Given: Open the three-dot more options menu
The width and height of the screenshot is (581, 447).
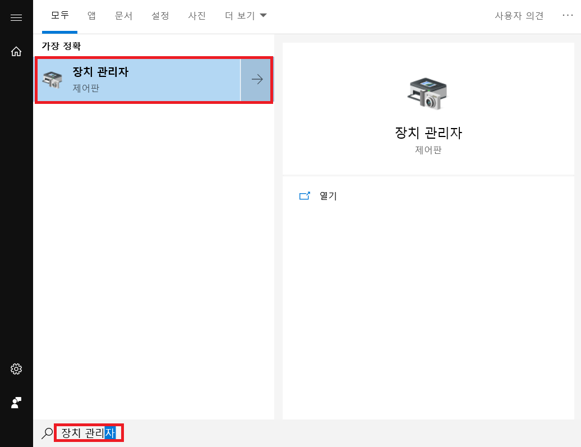Looking at the screenshot, I should 568,15.
